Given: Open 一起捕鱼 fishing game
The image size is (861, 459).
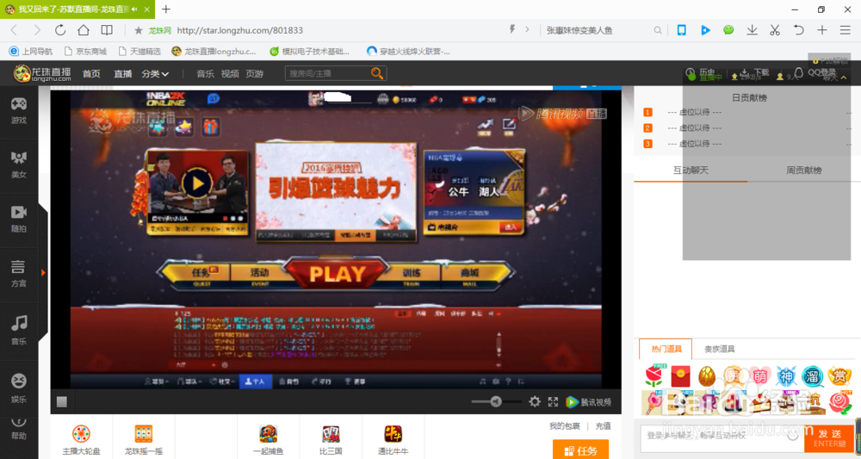Looking at the screenshot, I should coord(269,438).
